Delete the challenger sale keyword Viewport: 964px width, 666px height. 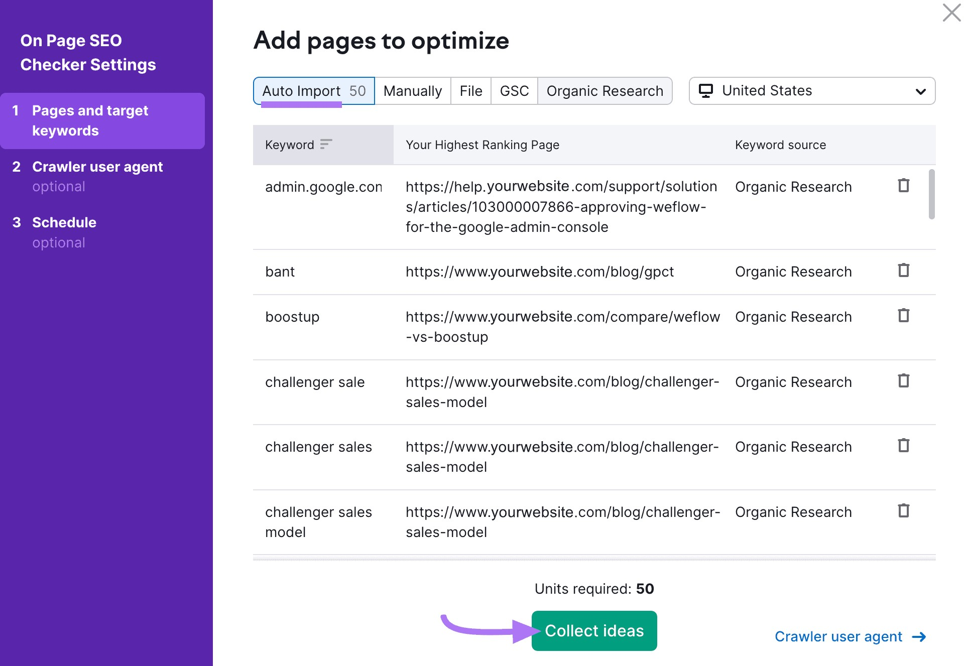click(903, 381)
